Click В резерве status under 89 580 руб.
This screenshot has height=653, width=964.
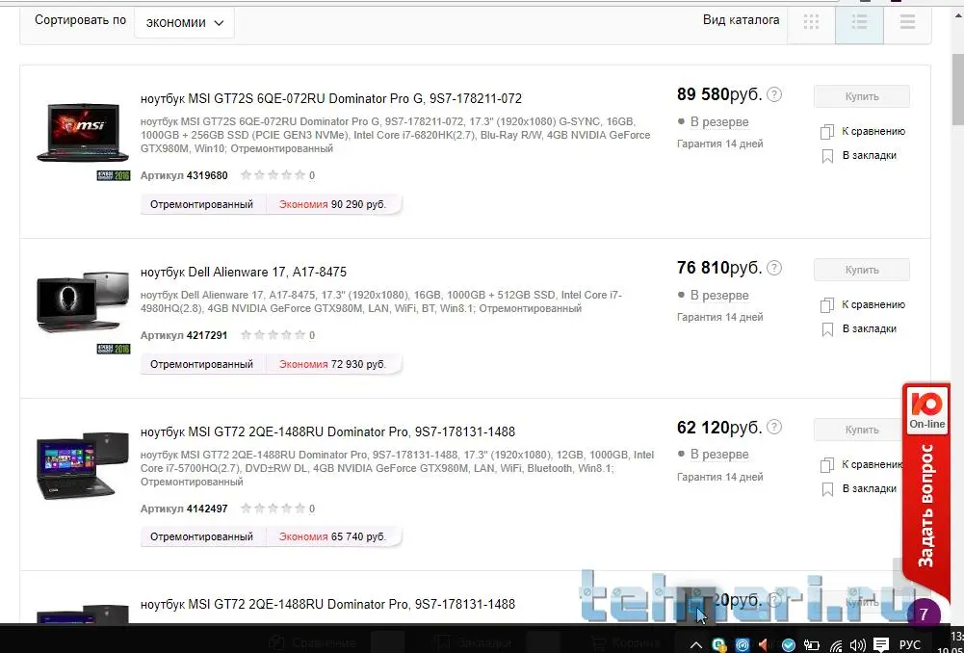point(718,121)
